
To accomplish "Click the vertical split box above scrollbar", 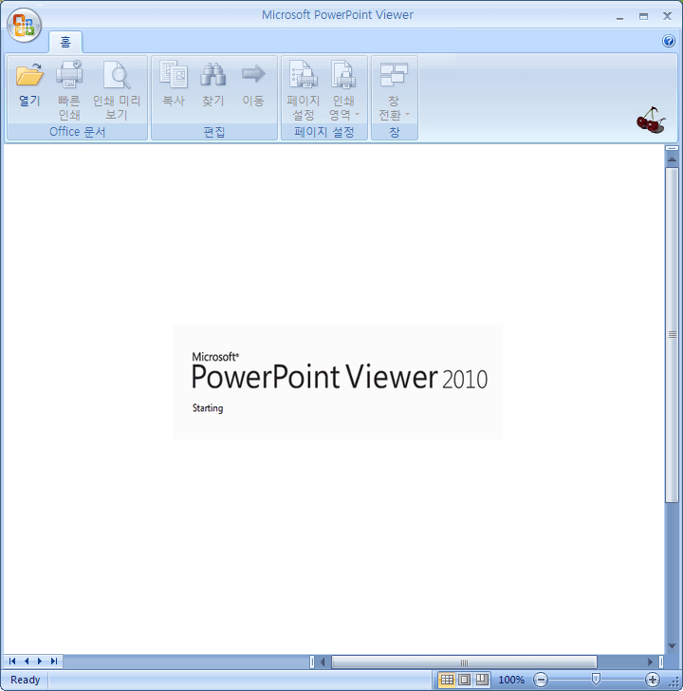I will click(672, 148).
